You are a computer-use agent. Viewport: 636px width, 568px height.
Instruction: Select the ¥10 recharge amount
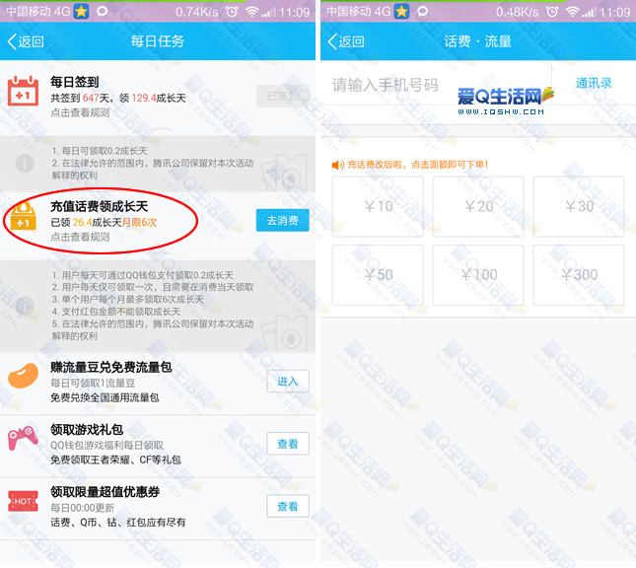click(x=378, y=207)
